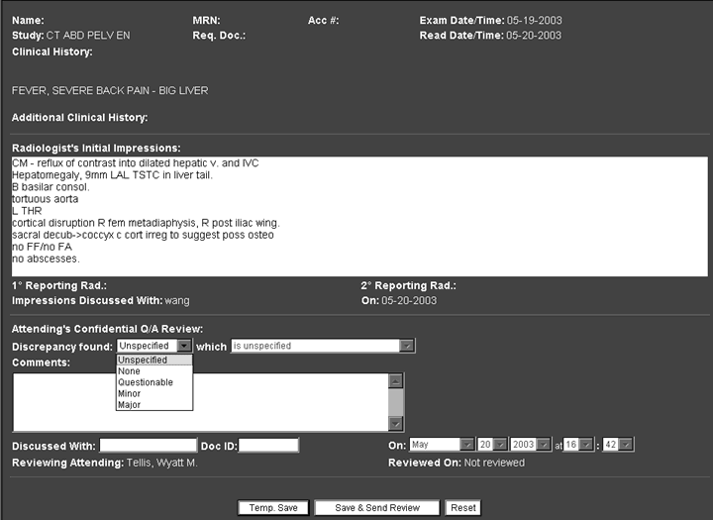Open the minute dropdown showing 42

[x=626, y=445]
